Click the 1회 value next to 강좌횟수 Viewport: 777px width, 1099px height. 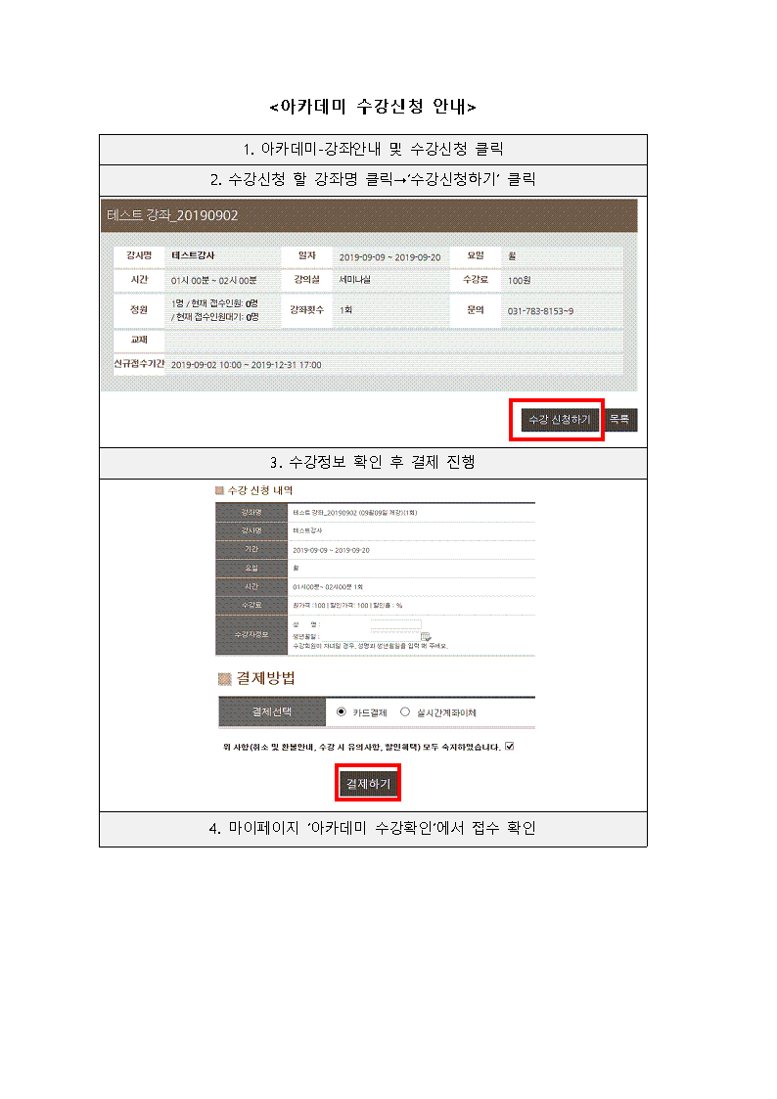346,310
